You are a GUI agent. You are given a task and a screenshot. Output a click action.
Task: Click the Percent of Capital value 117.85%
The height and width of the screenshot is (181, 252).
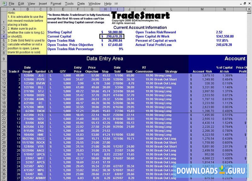[222, 40]
